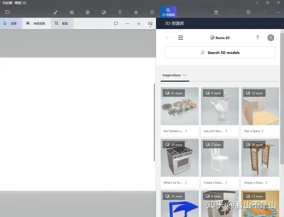This screenshot has height=217, width=284.
Task: Click the 15 more badge
Action: (x=174, y=196)
